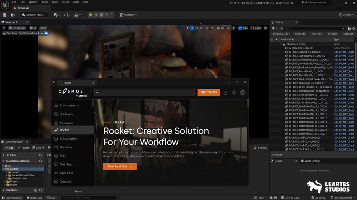
Task: Click Add button in Content Browser
Action: 9,148
